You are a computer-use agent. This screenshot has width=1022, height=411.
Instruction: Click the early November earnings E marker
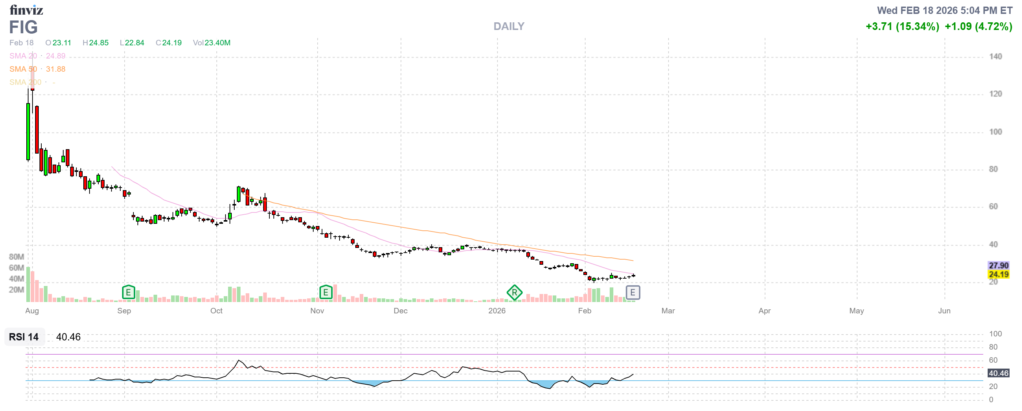(x=325, y=293)
